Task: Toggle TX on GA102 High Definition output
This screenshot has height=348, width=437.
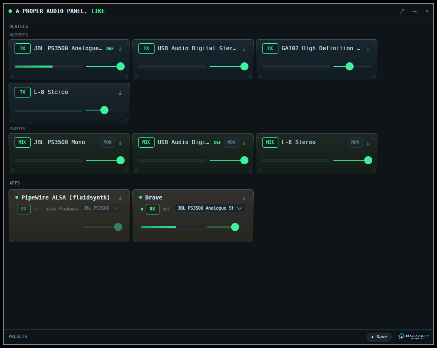Action: (x=270, y=49)
